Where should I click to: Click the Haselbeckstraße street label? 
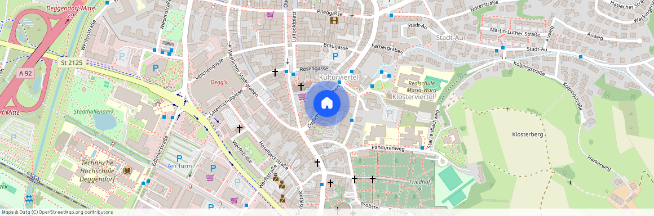[273, 155]
